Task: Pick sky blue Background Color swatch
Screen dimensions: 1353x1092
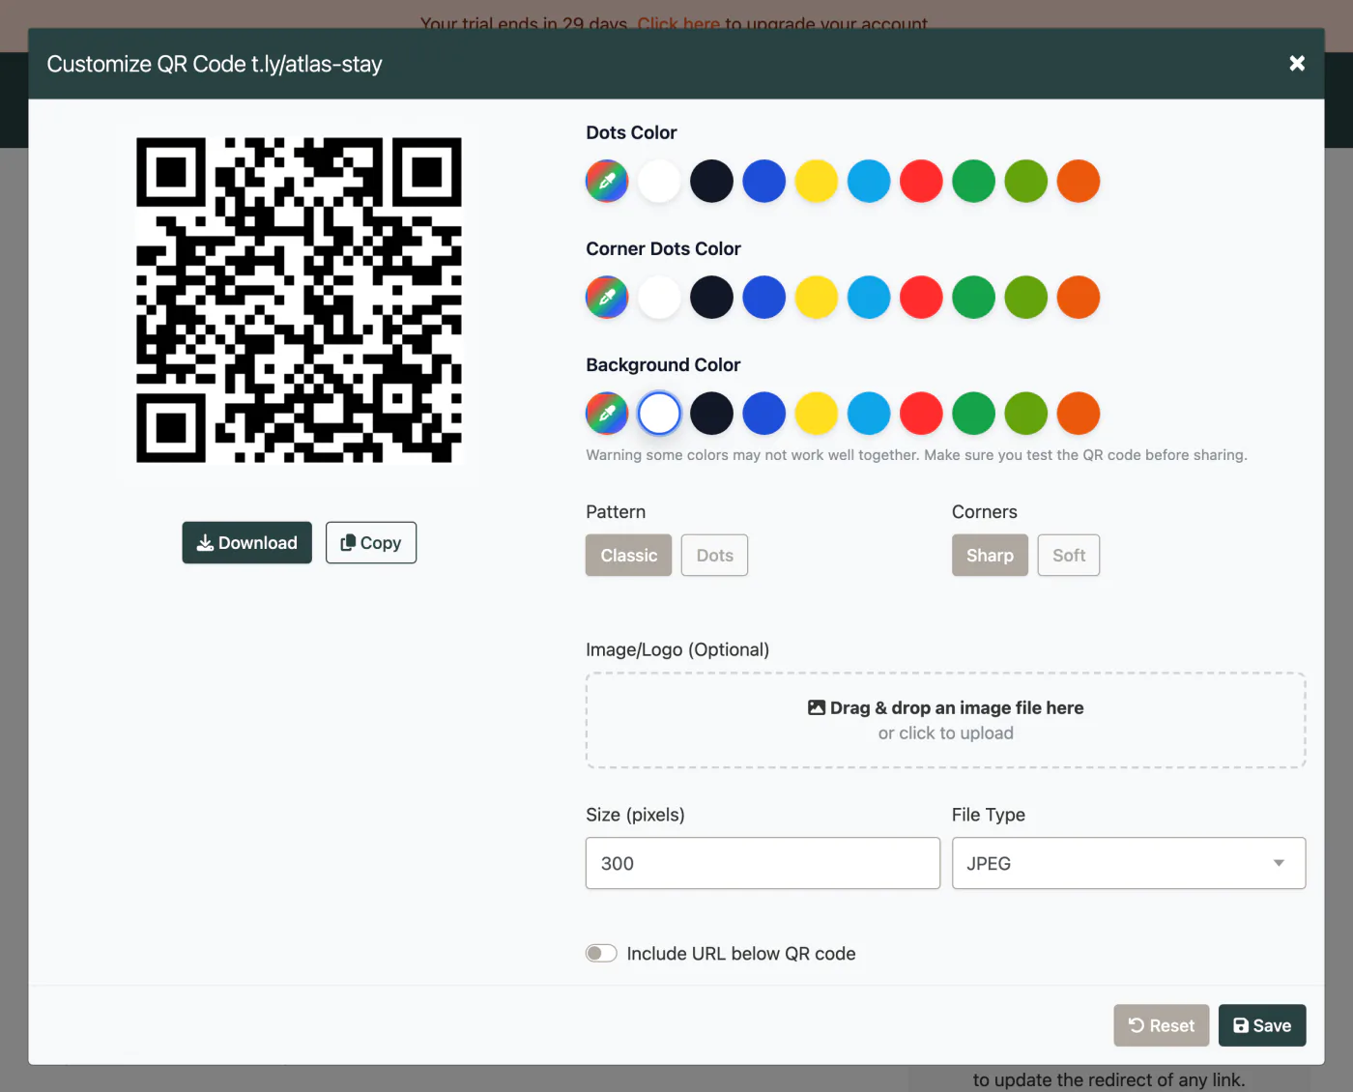Action: (869, 414)
